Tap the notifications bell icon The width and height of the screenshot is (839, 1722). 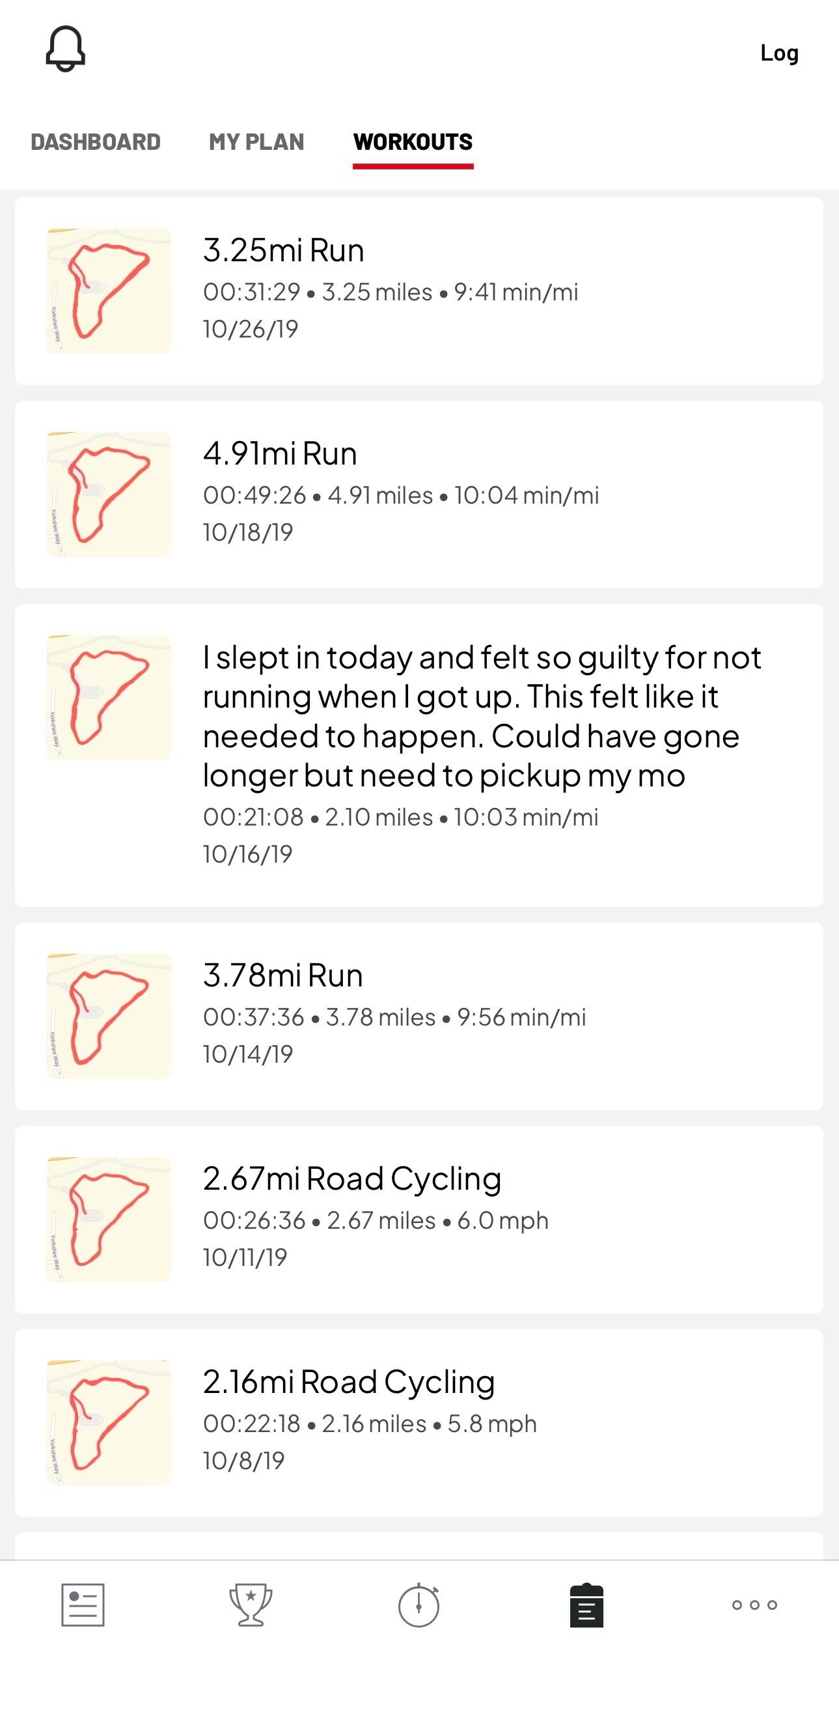pos(66,49)
